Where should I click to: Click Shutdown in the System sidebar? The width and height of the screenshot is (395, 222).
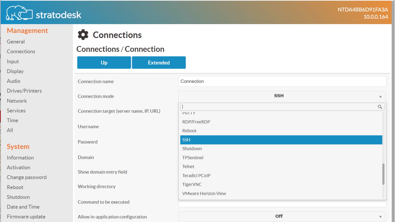(x=18, y=197)
